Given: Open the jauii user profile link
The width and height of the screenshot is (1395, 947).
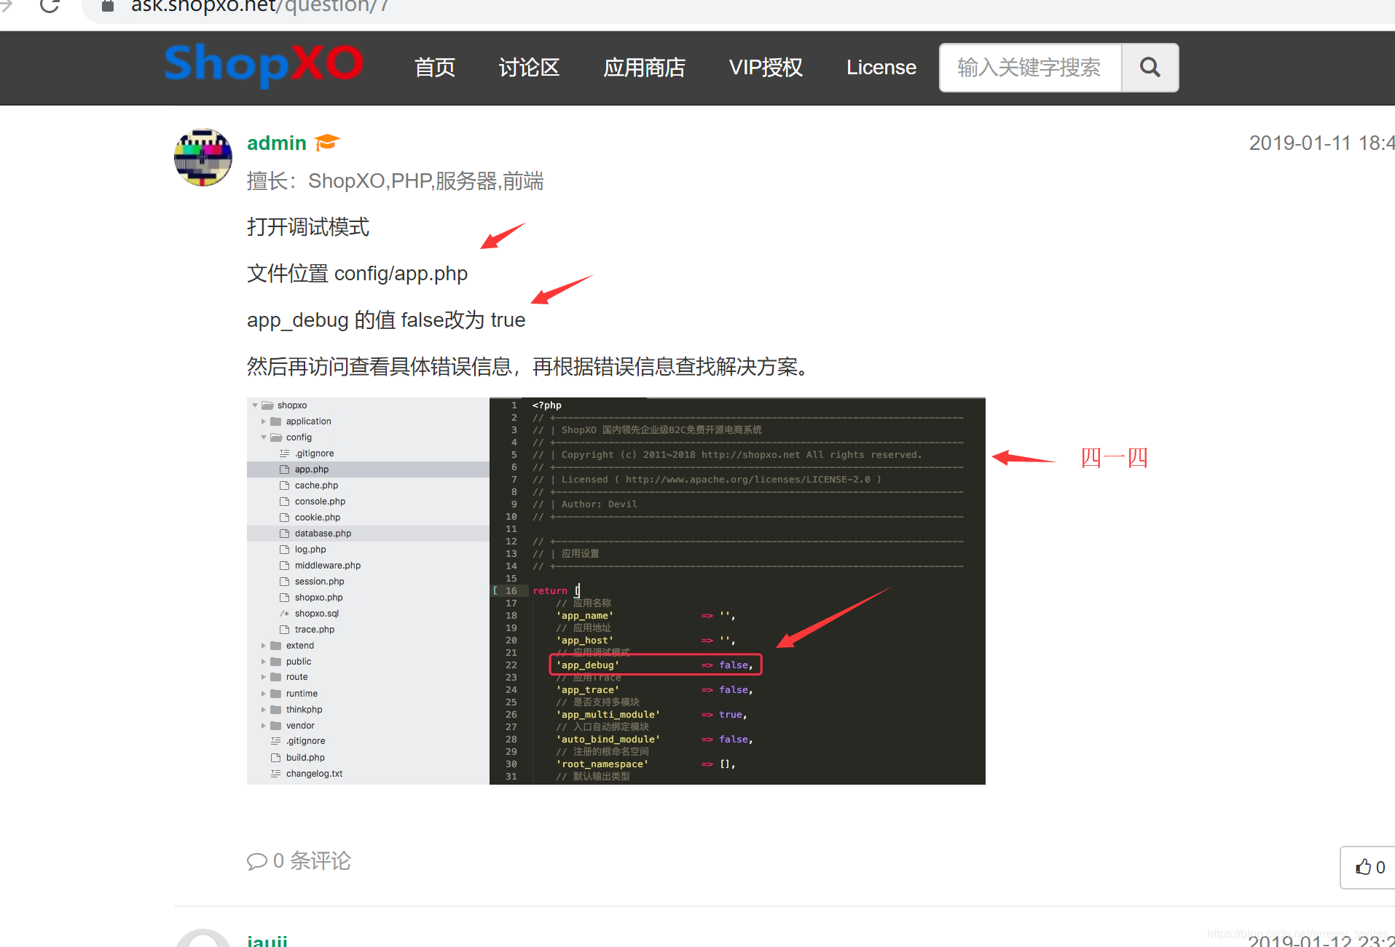Looking at the screenshot, I should 267,940.
